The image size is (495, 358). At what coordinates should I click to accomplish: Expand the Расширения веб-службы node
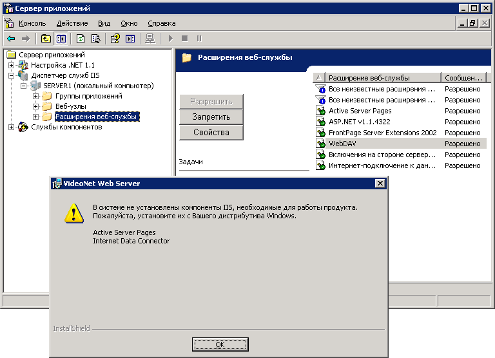35,117
